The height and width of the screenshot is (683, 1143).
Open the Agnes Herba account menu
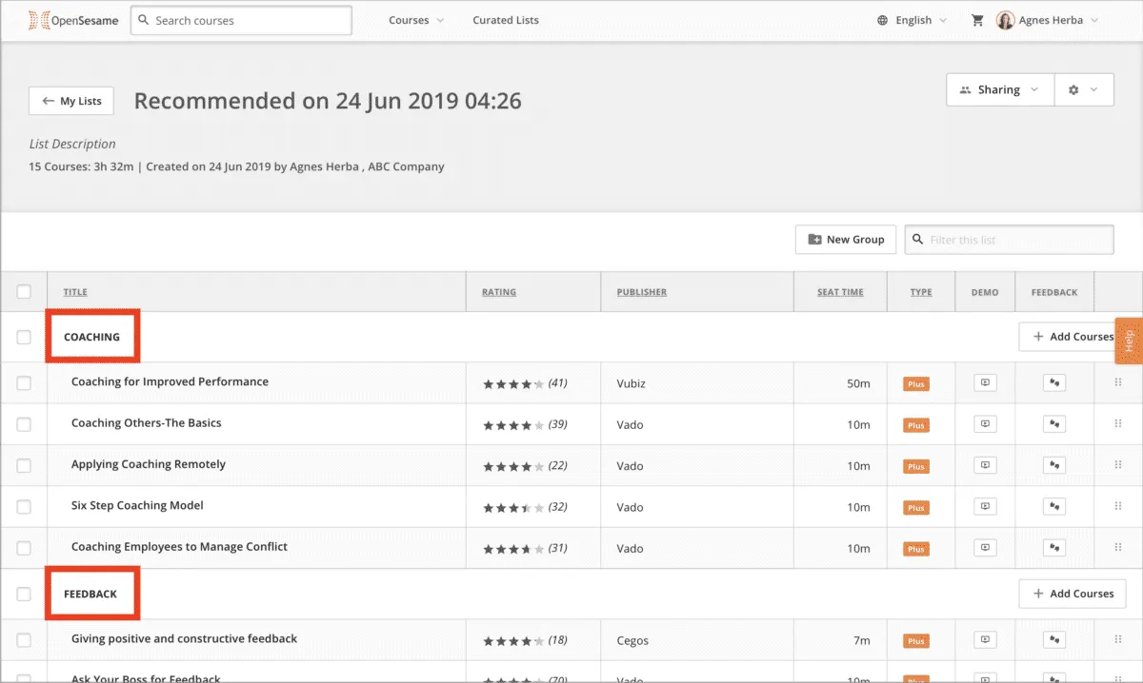tap(1048, 20)
